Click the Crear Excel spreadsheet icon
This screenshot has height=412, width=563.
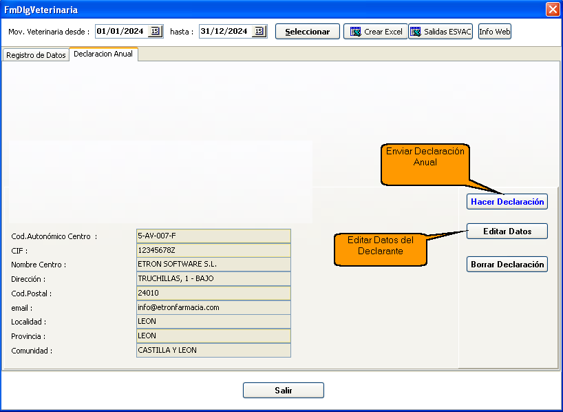(355, 32)
